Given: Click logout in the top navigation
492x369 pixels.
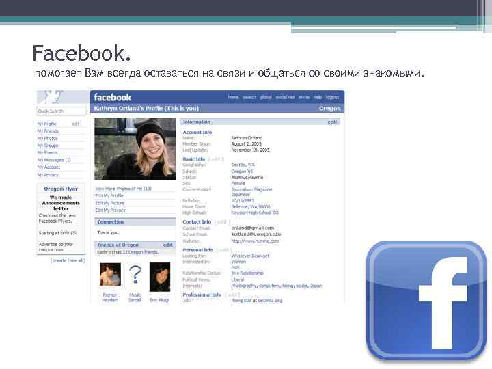Looking at the screenshot, I should [332, 97].
